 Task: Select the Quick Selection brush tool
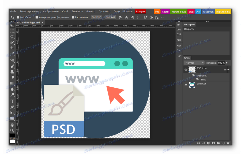12,43
